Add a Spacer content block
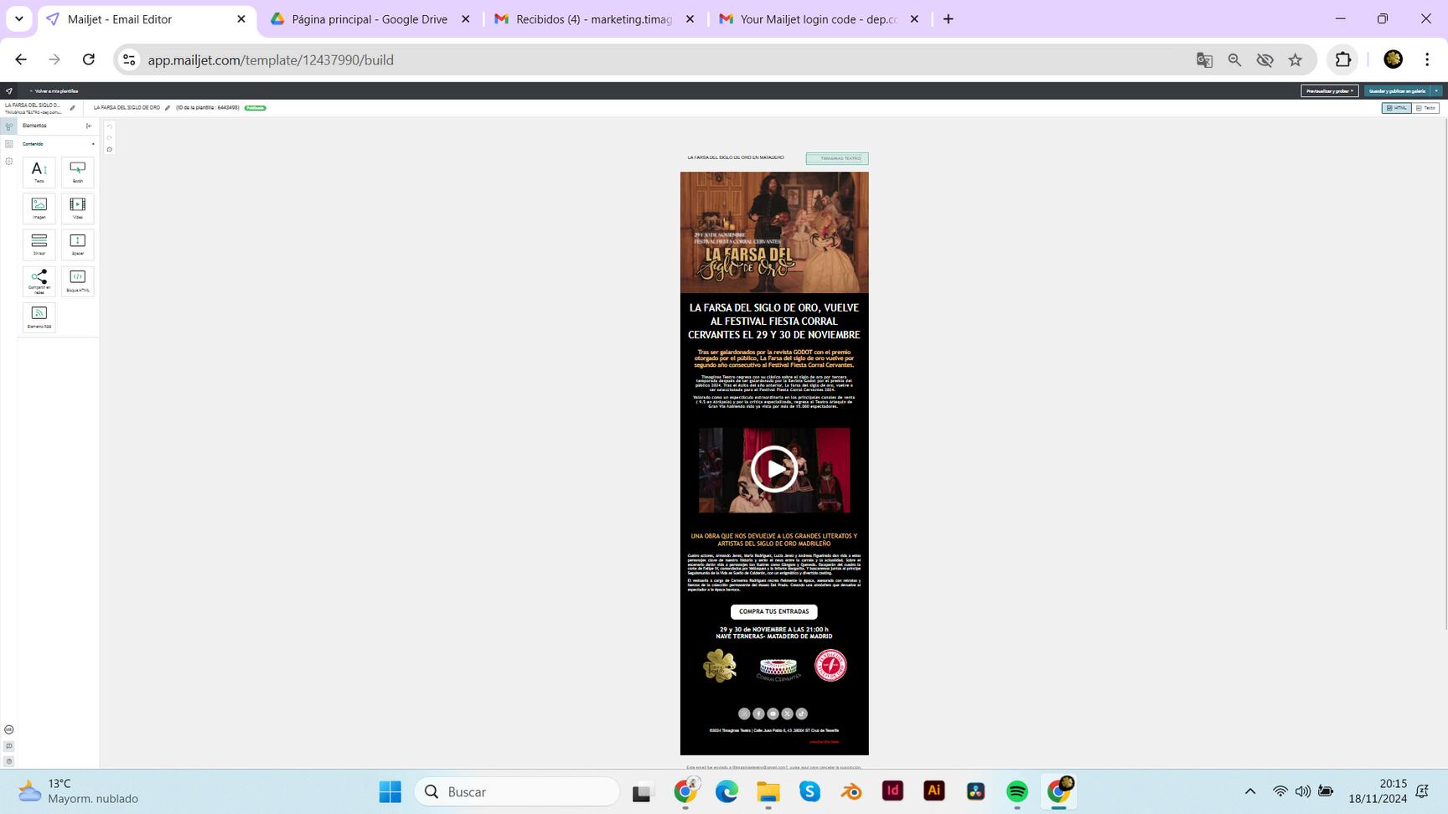1448x814 pixels. [78, 244]
